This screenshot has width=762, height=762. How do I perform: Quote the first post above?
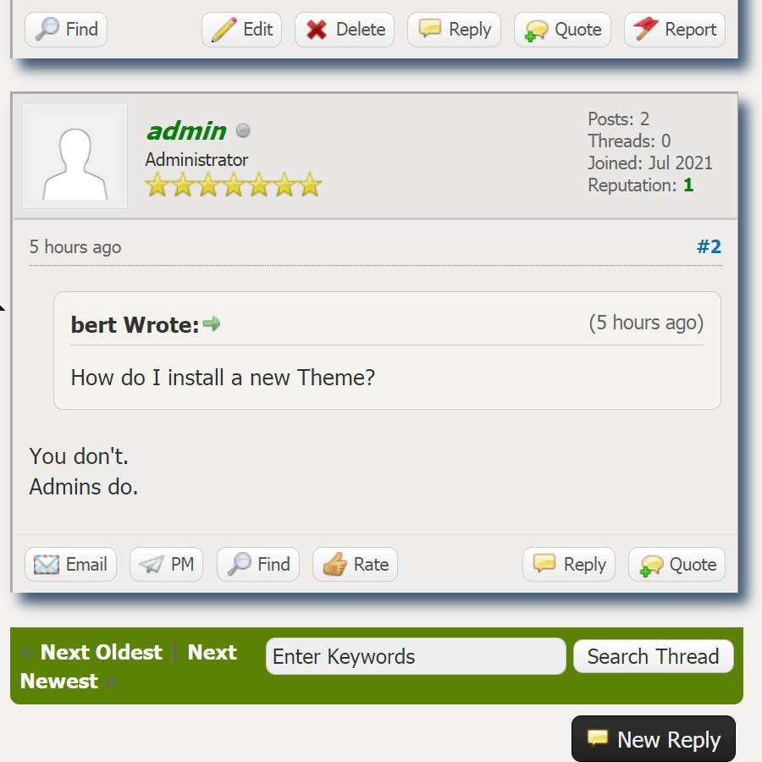click(562, 30)
